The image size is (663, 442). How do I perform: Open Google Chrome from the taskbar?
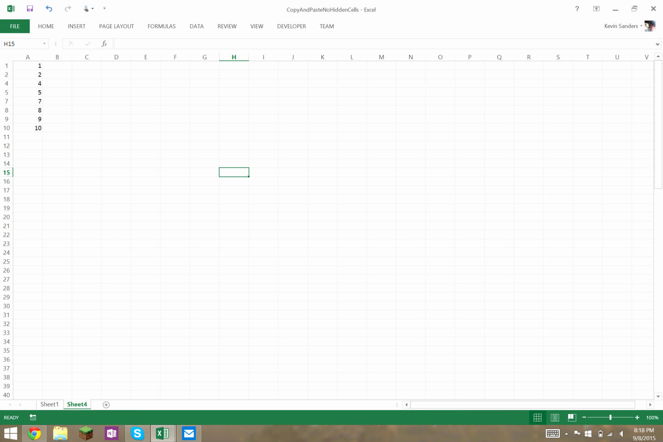pyautogui.click(x=35, y=433)
